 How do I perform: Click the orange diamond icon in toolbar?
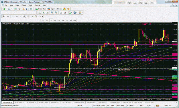coord(68,9)
